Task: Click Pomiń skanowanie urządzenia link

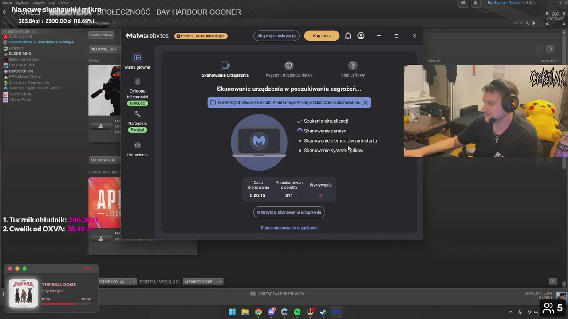Action: (289, 228)
